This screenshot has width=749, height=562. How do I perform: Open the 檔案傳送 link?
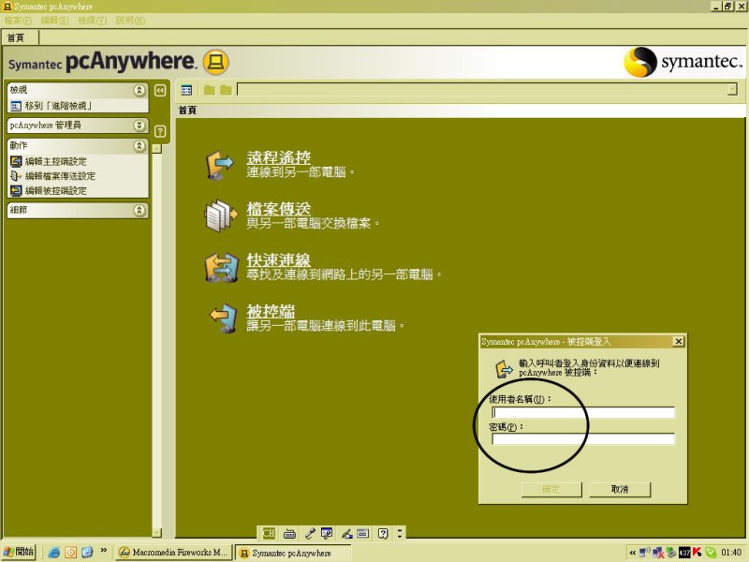click(x=278, y=208)
